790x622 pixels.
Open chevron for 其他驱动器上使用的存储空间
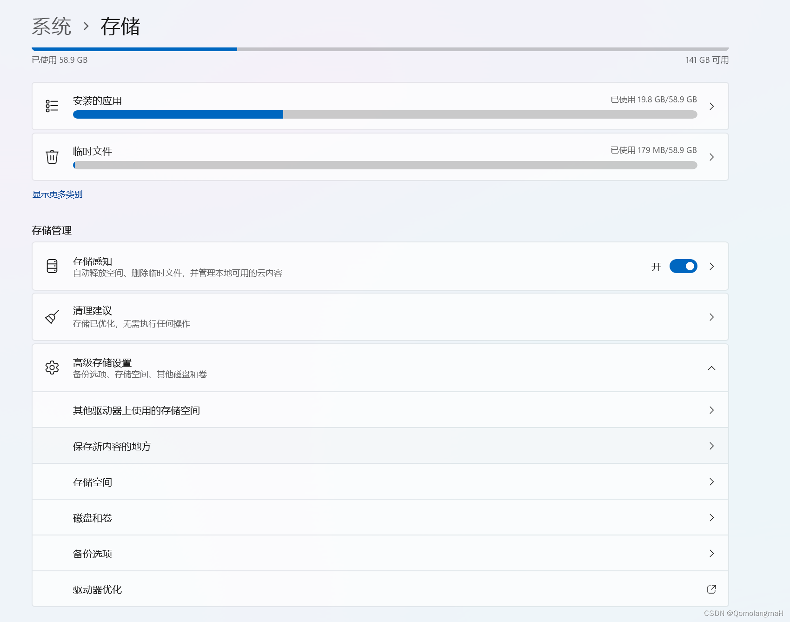click(711, 410)
